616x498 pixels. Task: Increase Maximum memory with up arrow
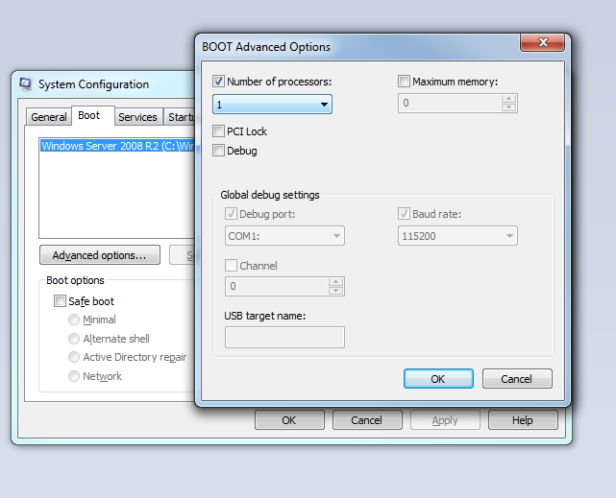(508, 98)
